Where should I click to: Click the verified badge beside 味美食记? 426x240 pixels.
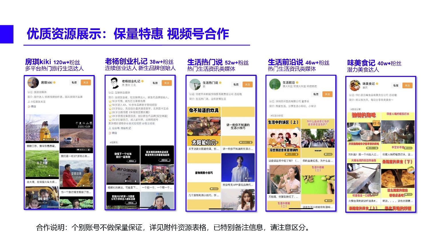tap(377, 83)
